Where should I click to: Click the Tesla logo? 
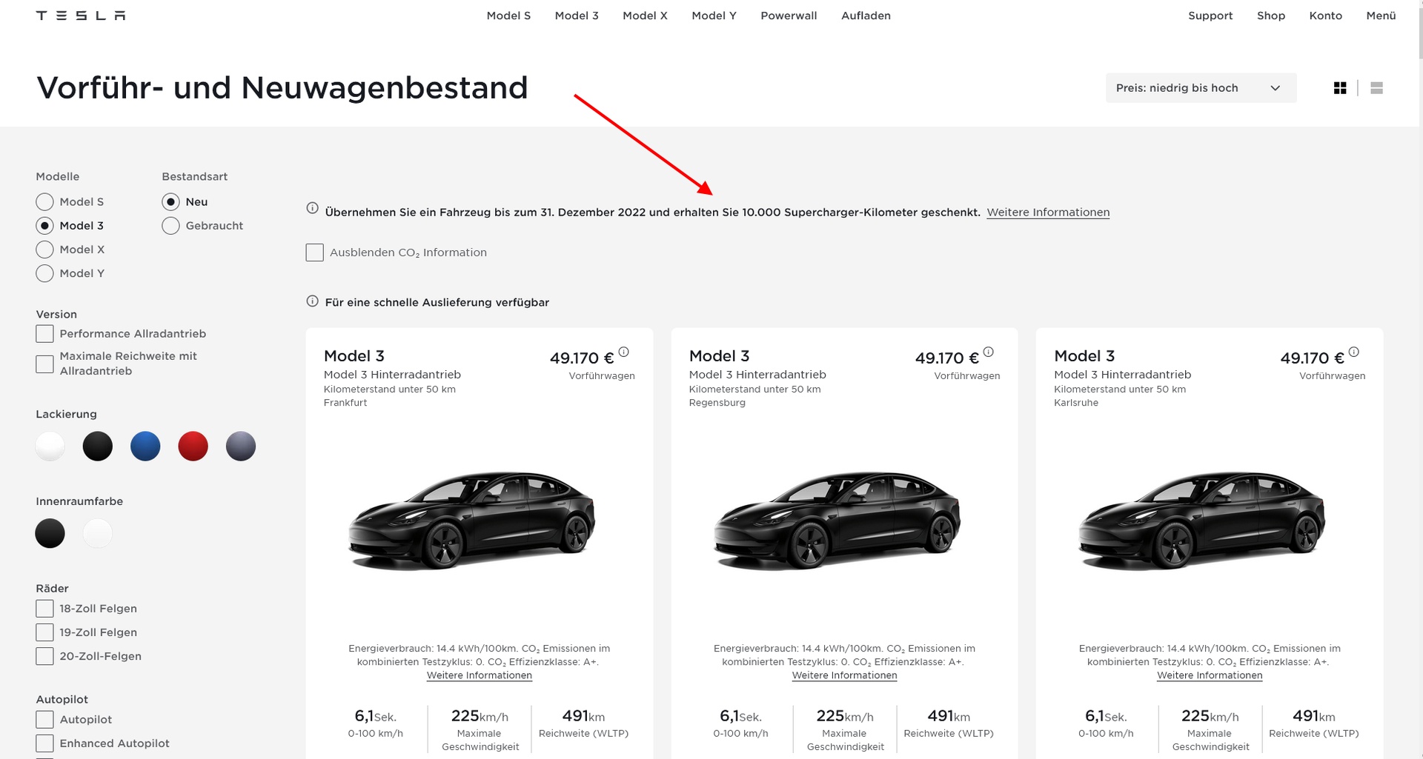click(81, 16)
